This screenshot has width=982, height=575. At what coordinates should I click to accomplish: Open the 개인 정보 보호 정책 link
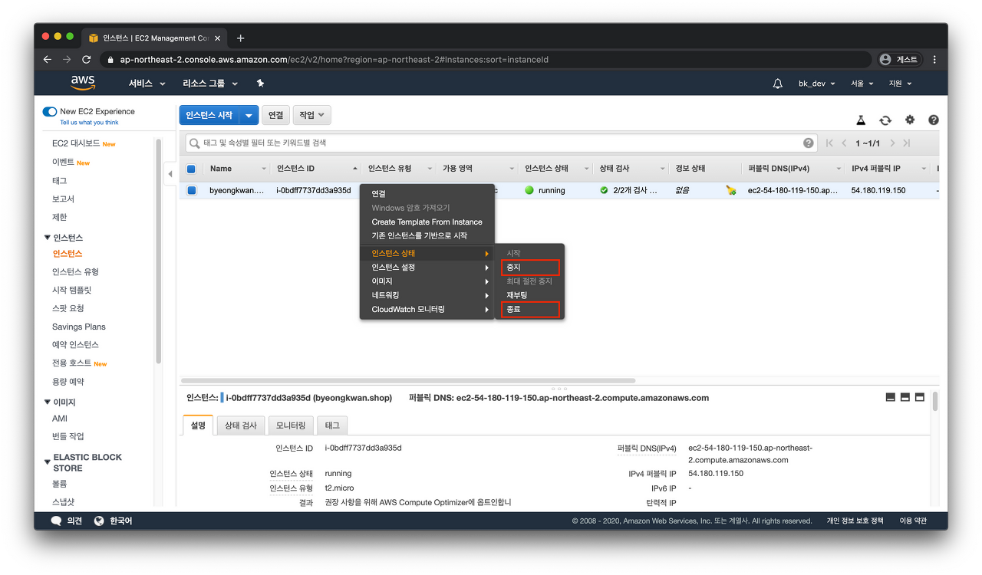click(855, 521)
